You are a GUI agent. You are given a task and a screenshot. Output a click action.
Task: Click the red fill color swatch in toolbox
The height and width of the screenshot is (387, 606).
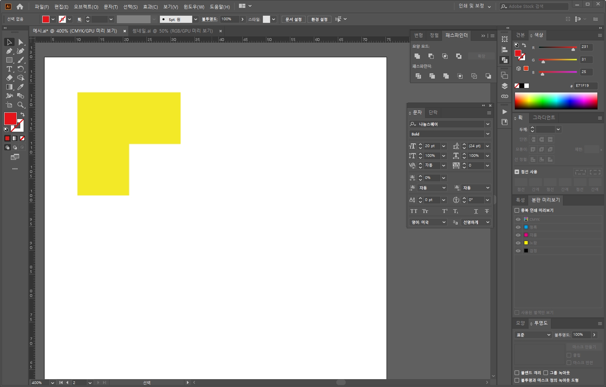click(10, 119)
